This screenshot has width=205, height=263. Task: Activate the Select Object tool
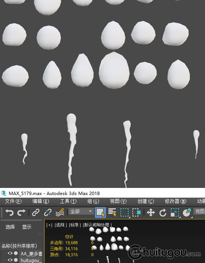tap(100, 212)
